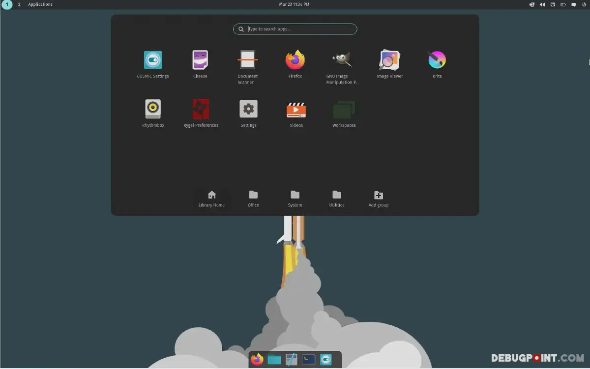Open Rygel Preferences
Screen dimensions: 590x369
[201, 108]
